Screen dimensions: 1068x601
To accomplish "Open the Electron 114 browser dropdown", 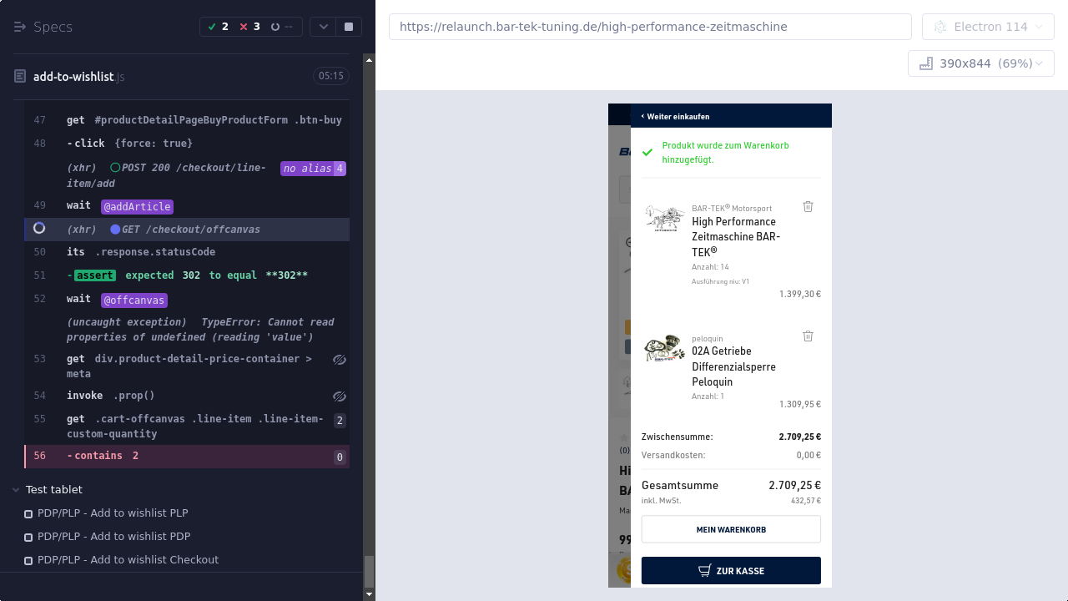I will 988,27.
